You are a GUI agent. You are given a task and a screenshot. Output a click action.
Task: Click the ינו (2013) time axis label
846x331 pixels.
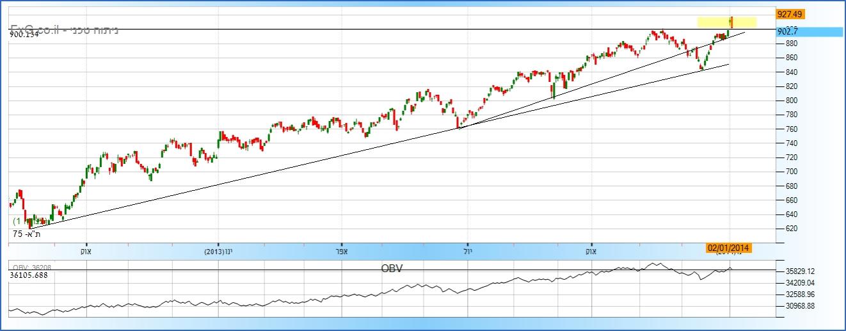[219, 252]
